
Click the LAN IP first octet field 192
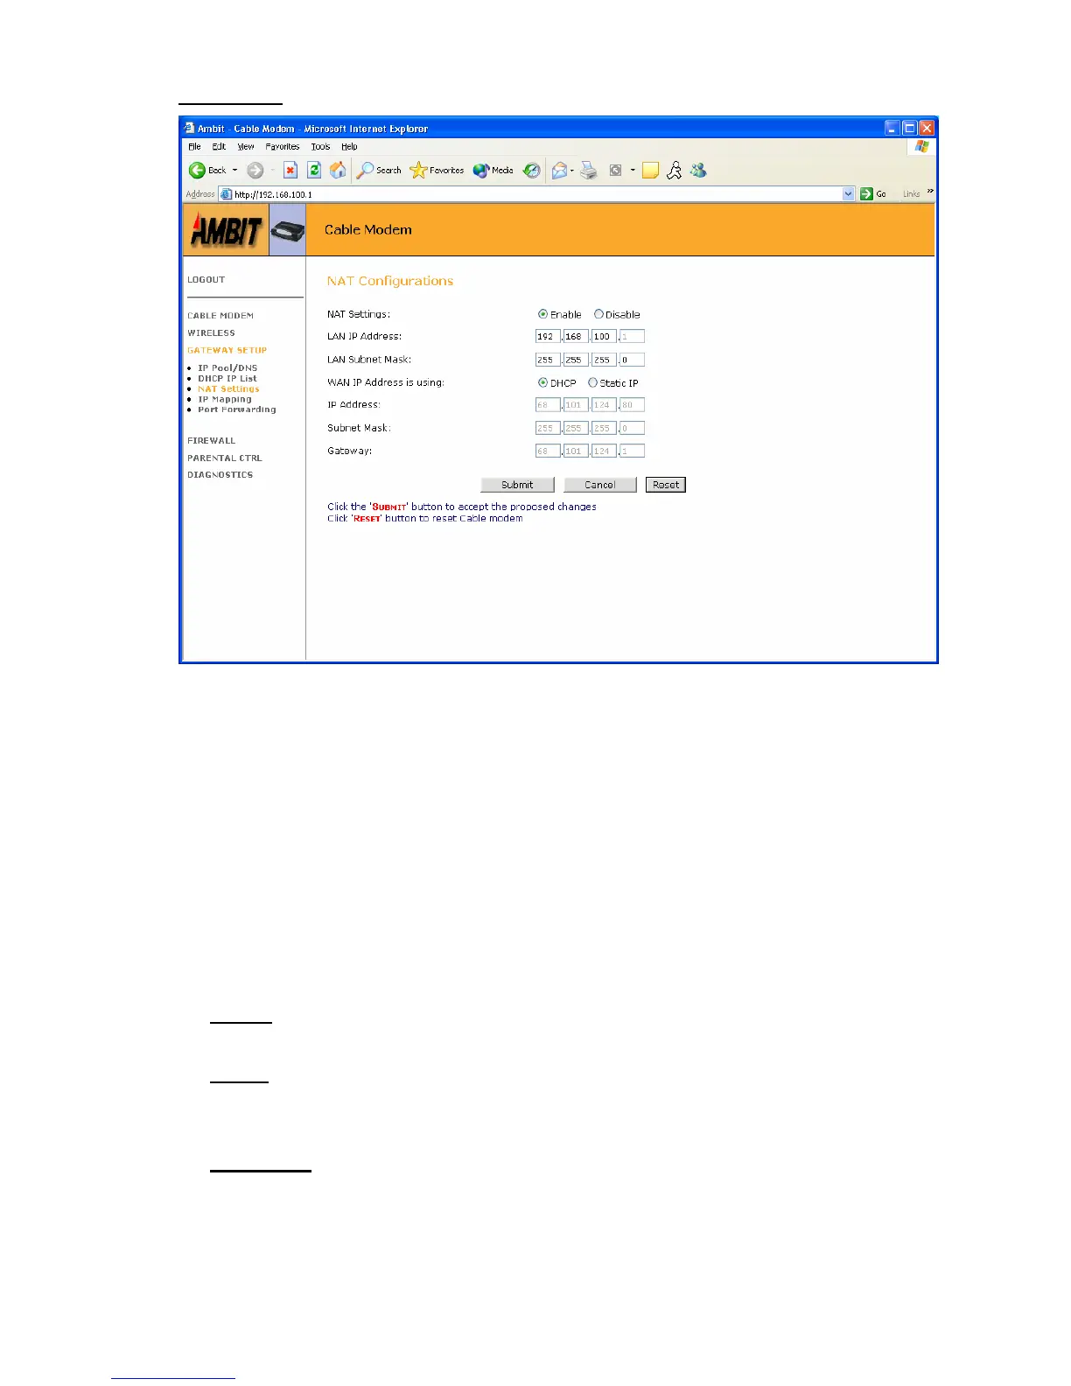pos(548,336)
